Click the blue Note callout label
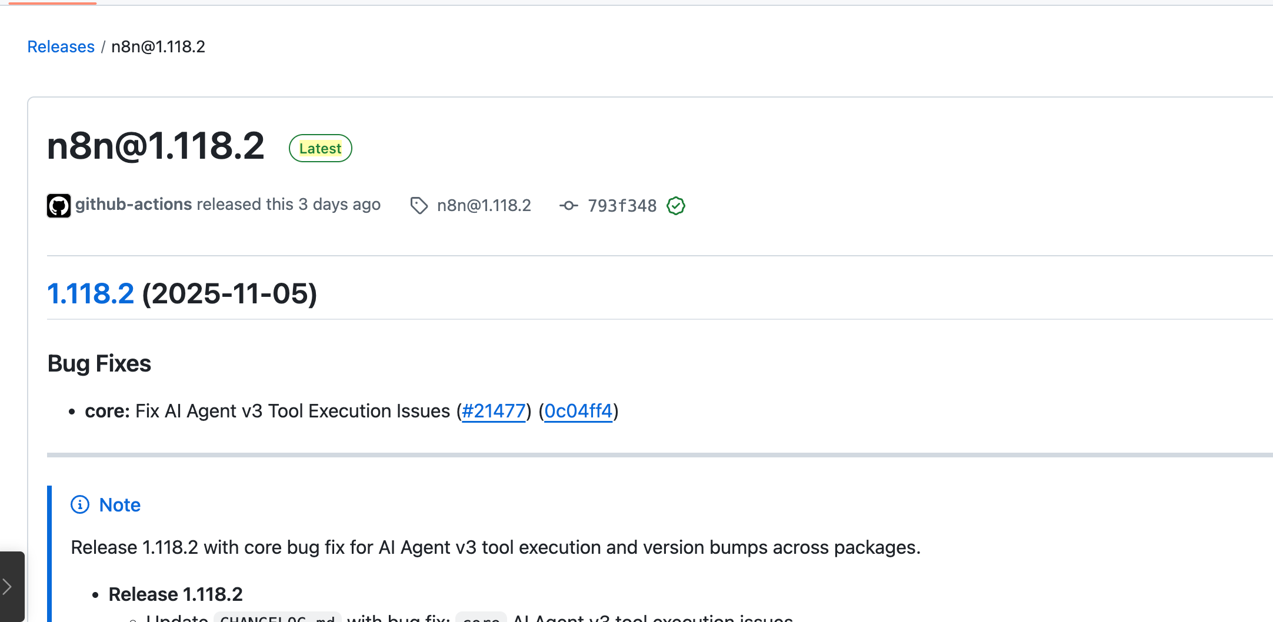The width and height of the screenshot is (1273, 622). [x=120, y=505]
